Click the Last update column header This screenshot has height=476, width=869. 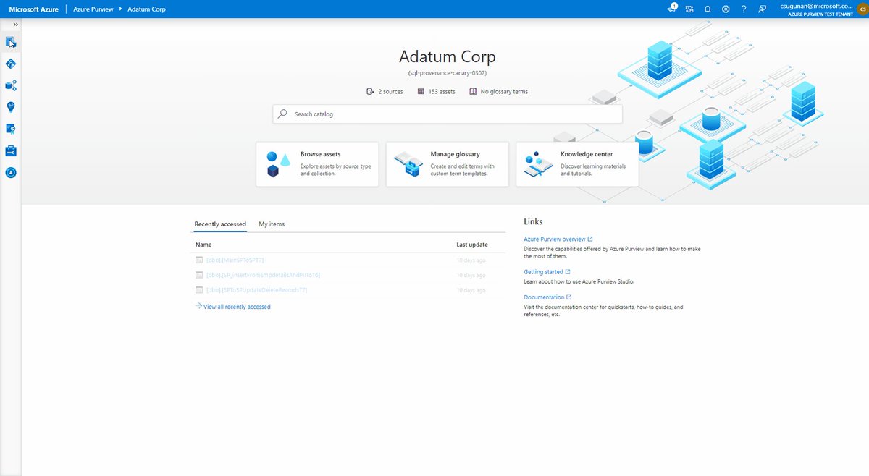(x=472, y=245)
